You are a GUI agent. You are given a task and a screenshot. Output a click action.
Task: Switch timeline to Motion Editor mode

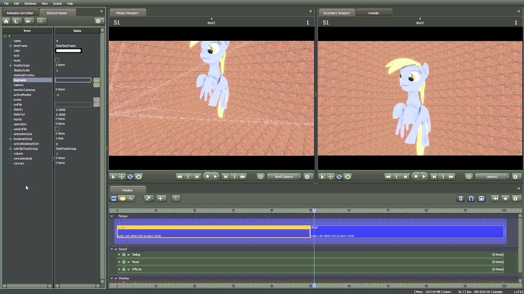pyautogui.click(x=122, y=198)
